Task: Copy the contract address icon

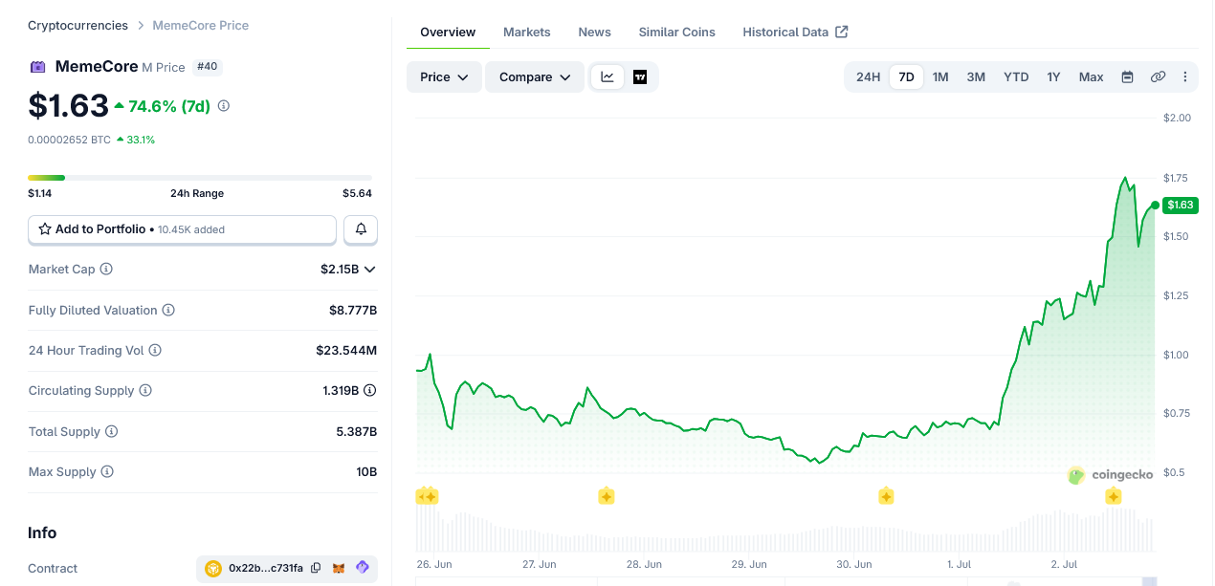Action: click(316, 568)
